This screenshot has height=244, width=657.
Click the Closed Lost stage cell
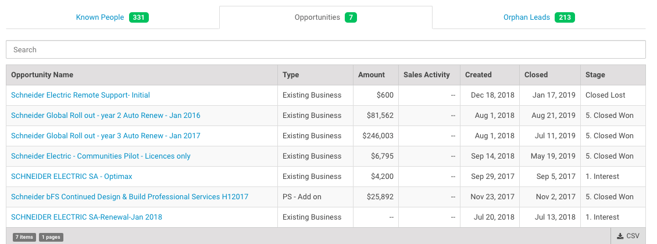point(613,95)
